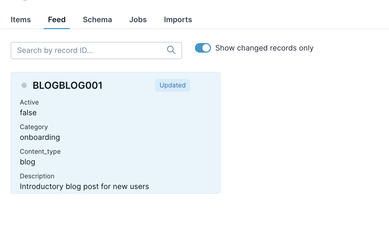Viewport: 389px width, 235px height.
Task: Switch to the Items tab
Action: (x=21, y=20)
